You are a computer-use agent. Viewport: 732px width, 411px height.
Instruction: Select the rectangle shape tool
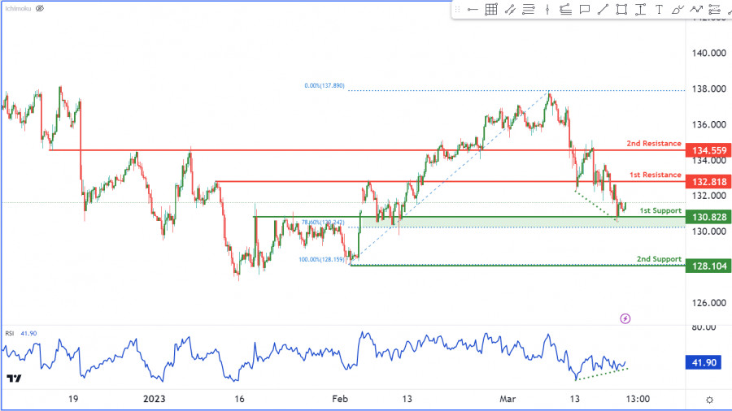[621, 9]
